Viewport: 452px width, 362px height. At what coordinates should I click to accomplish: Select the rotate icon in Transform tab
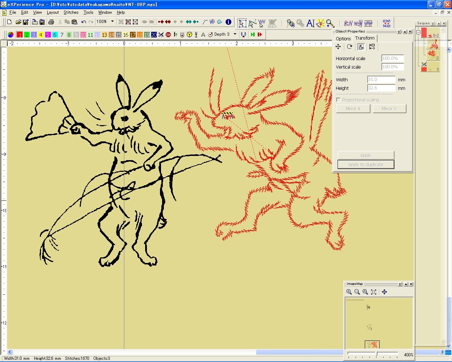click(350, 47)
